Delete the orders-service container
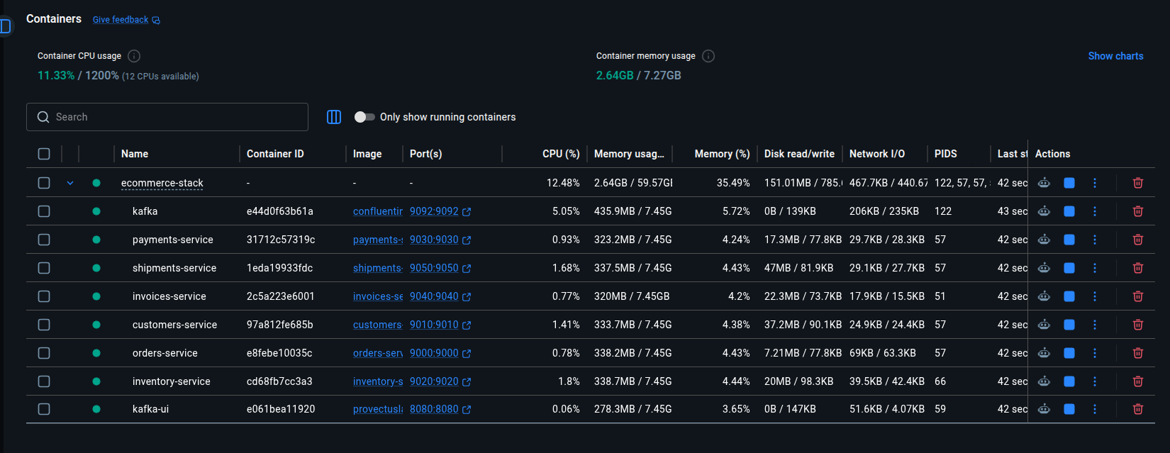This screenshot has width=1170, height=453. [1138, 353]
